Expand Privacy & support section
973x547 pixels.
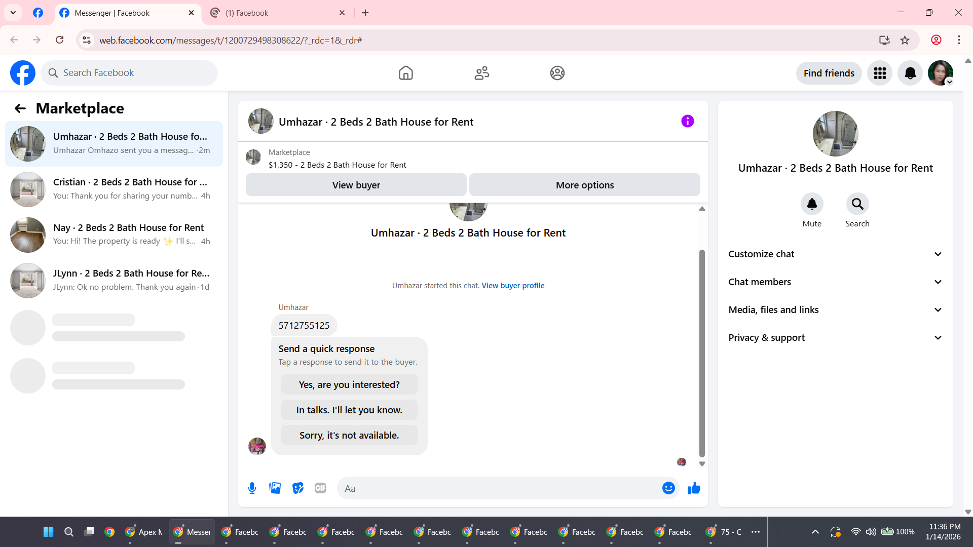coord(835,338)
